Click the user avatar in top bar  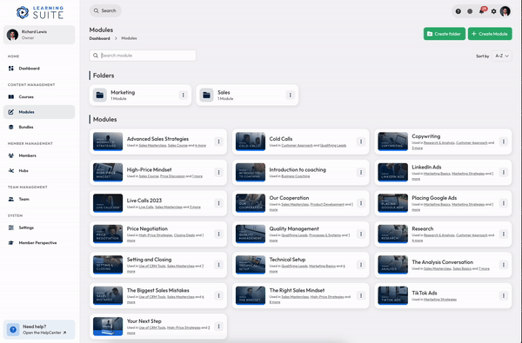tap(505, 11)
